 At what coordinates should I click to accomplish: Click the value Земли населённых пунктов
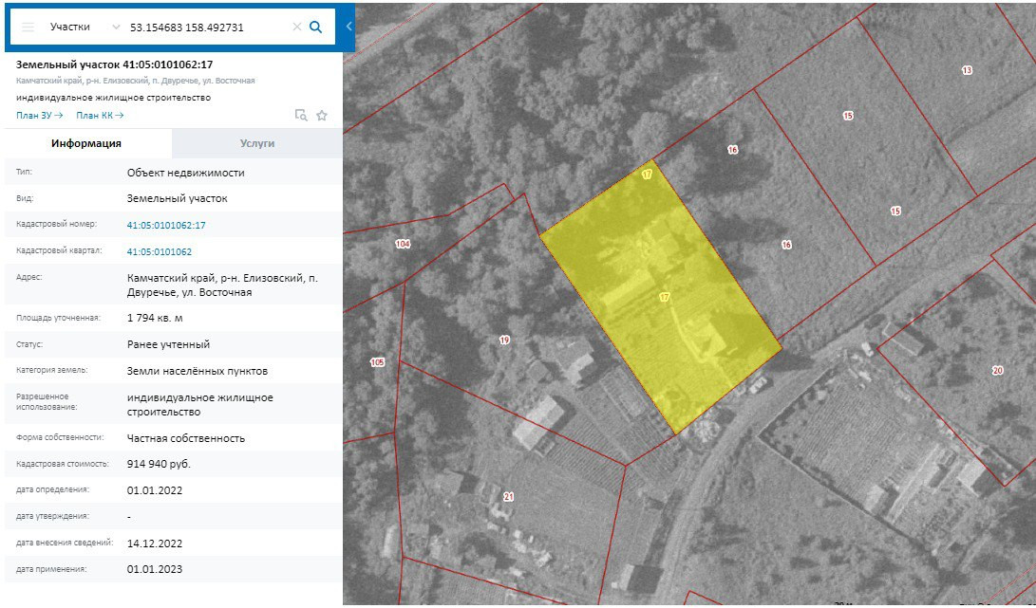click(198, 371)
